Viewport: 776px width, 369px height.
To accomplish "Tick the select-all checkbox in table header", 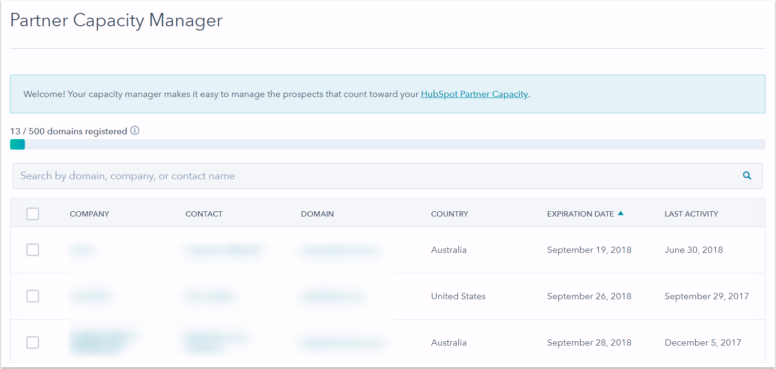I will (x=32, y=214).
